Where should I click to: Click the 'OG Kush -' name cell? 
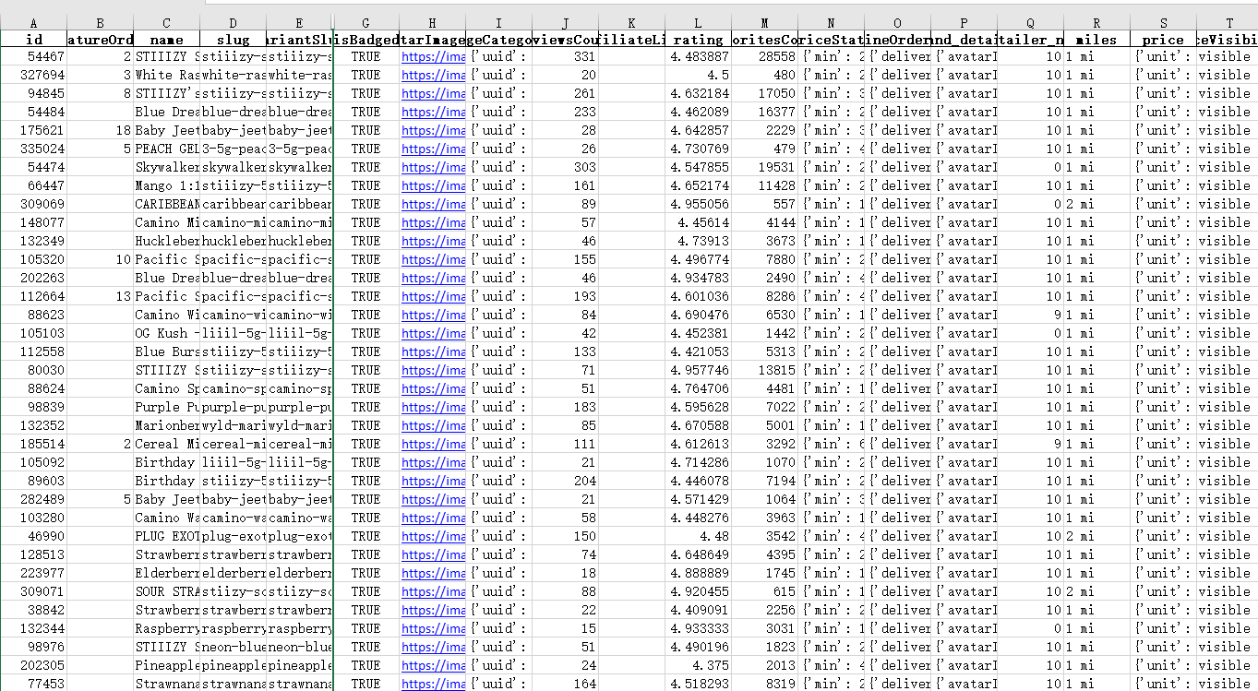pyautogui.click(x=167, y=333)
